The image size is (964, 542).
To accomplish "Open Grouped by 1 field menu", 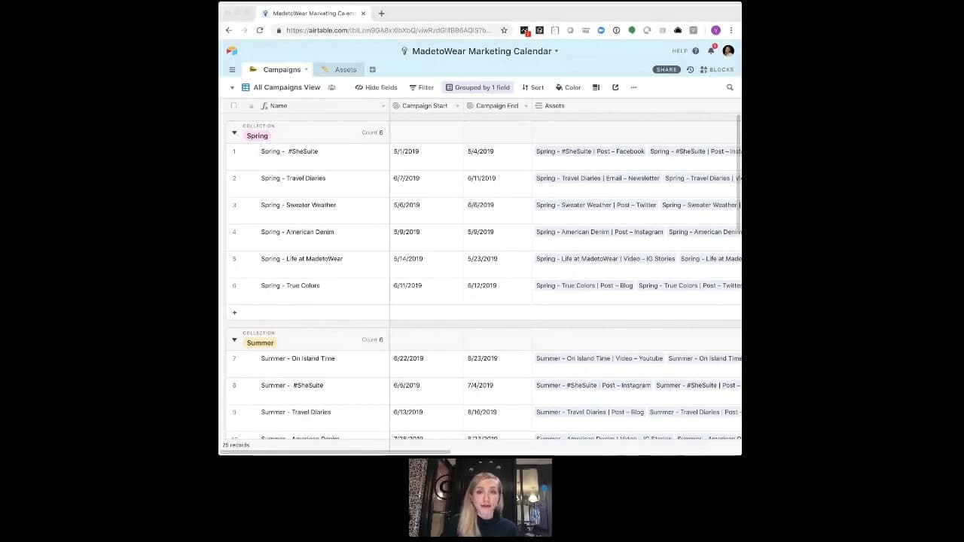I will [x=477, y=87].
